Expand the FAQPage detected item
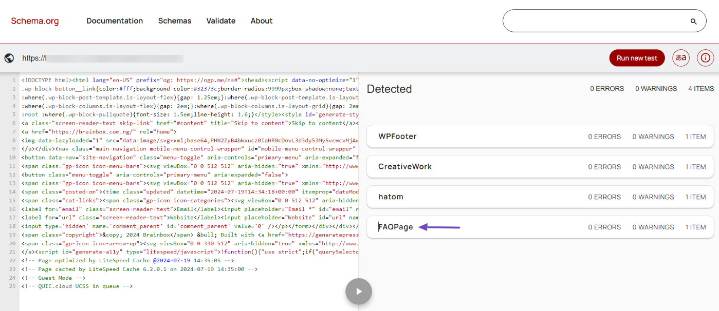Image resolution: width=719 pixels, height=311 pixels. pyautogui.click(x=540, y=227)
